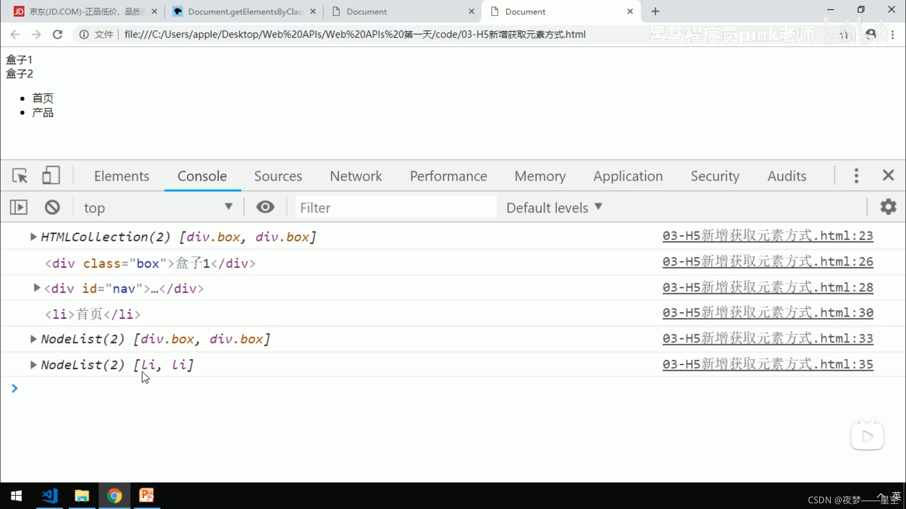Click the 产品 list item on page
The width and height of the screenshot is (906, 509).
pyautogui.click(x=43, y=113)
